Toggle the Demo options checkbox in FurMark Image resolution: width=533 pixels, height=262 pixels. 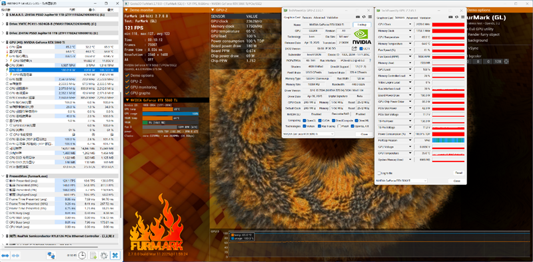(x=127, y=75)
